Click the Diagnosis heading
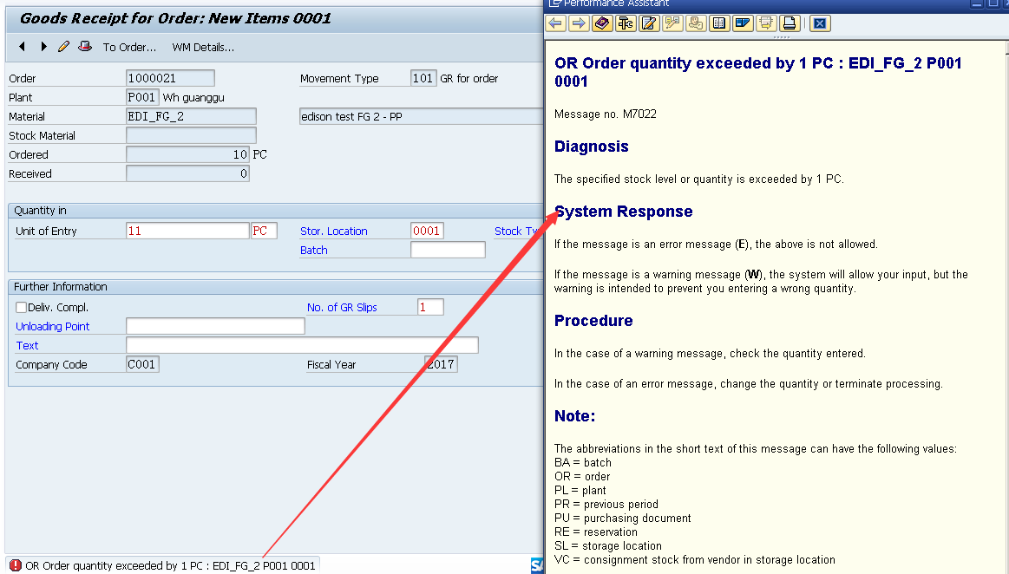The height and width of the screenshot is (574, 1009). 592,147
